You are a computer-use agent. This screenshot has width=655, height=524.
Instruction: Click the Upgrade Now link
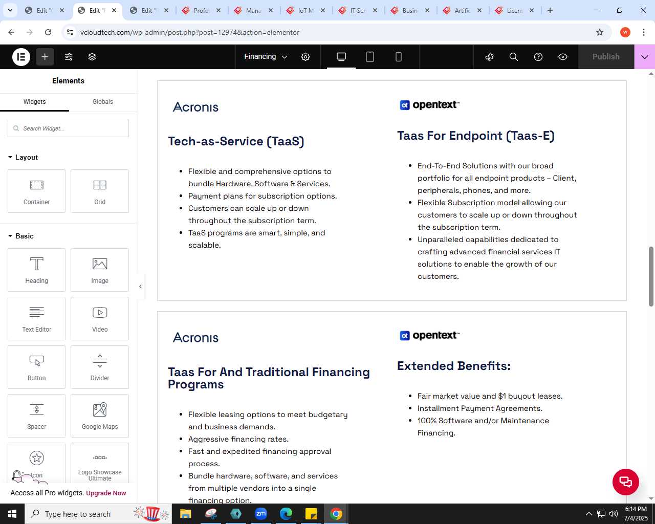click(x=106, y=493)
